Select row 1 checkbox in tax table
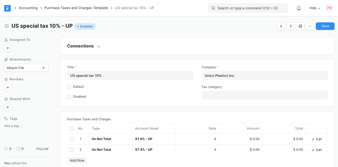The width and height of the screenshot is (338, 167). point(72,139)
